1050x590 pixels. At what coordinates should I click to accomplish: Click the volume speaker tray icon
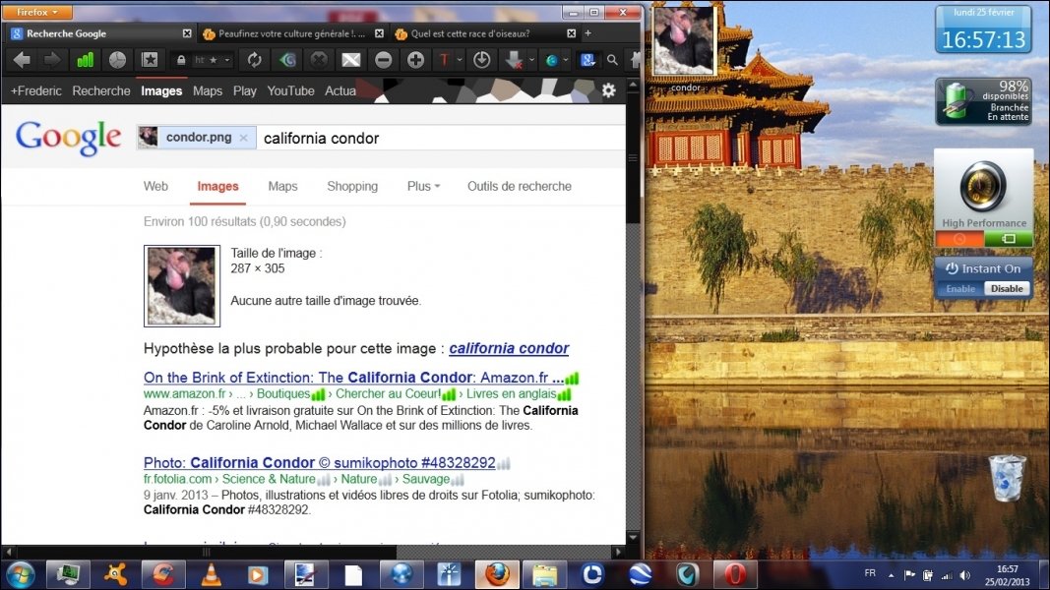pos(965,575)
